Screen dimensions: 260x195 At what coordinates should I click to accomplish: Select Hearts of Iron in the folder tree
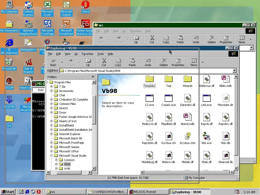(68, 121)
